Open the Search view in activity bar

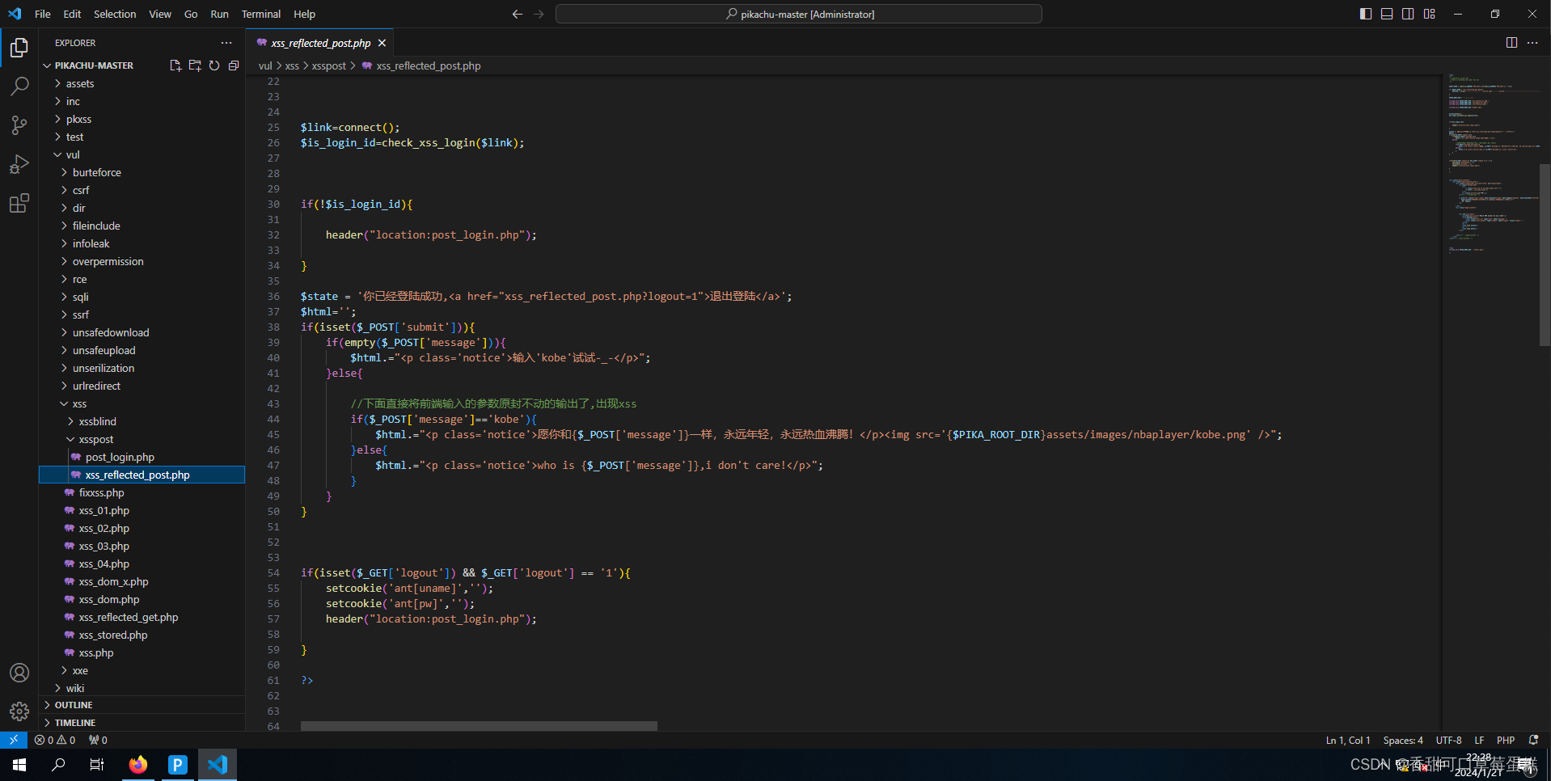19,87
